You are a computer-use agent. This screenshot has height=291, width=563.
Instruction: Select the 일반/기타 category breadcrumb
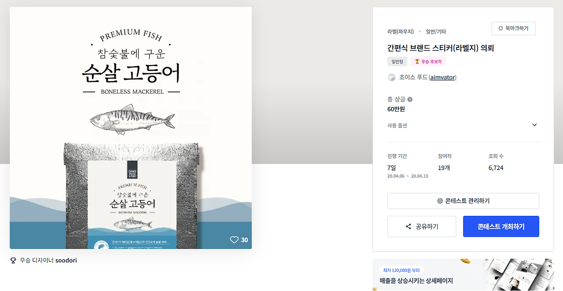[x=436, y=32]
